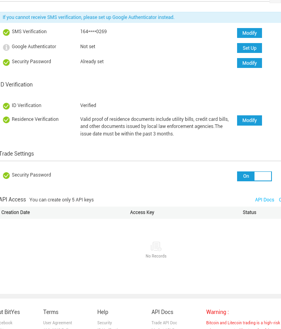This screenshot has height=329, width=281.
Task: Click the green check icon beside ID Verification
Action: click(6, 106)
